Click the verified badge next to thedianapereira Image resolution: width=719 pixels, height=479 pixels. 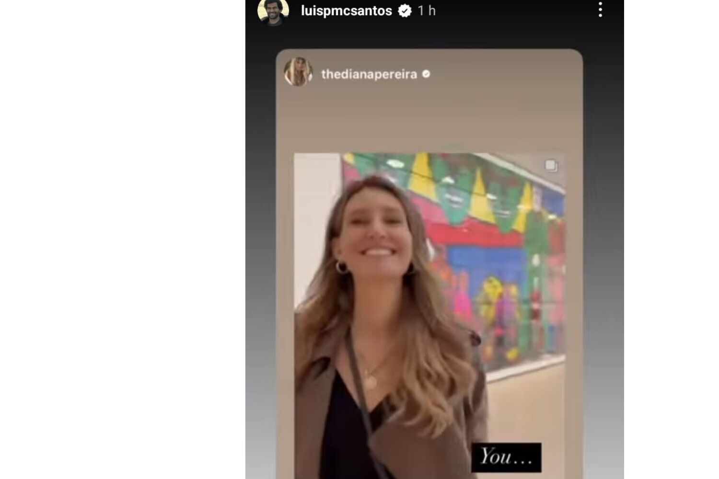coord(426,74)
